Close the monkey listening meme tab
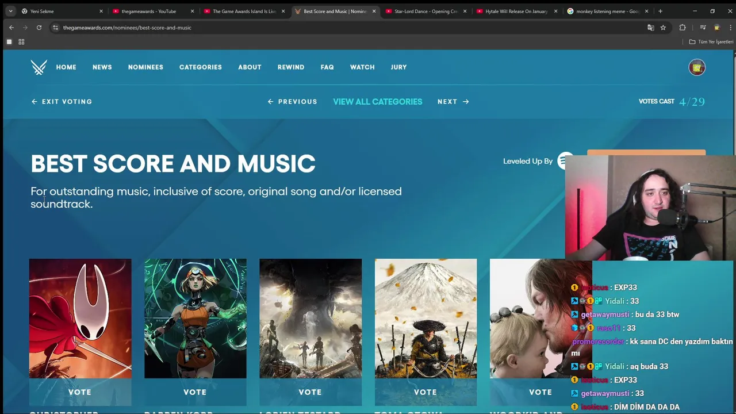Viewport: 736px width, 414px height. click(647, 11)
